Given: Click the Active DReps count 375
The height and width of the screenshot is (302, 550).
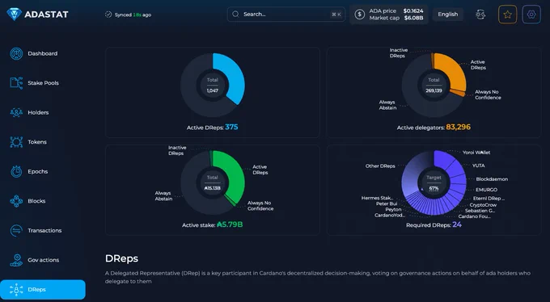Looking at the screenshot, I should (231, 127).
